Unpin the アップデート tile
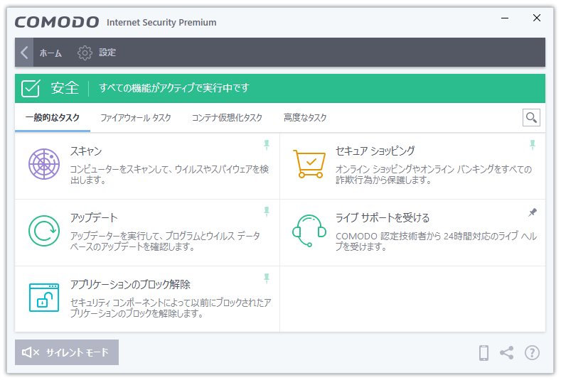The height and width of the screenshot is (380, 561). (267, 212)
